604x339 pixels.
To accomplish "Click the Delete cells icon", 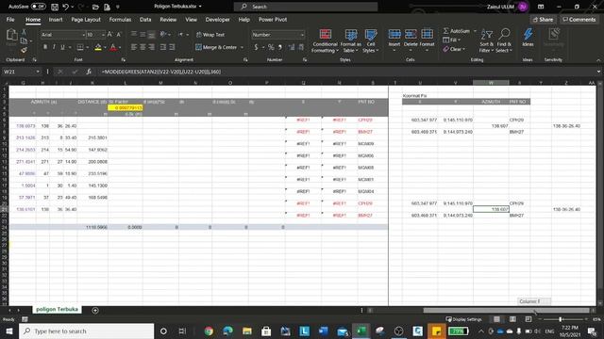I will tap(411, 35).
